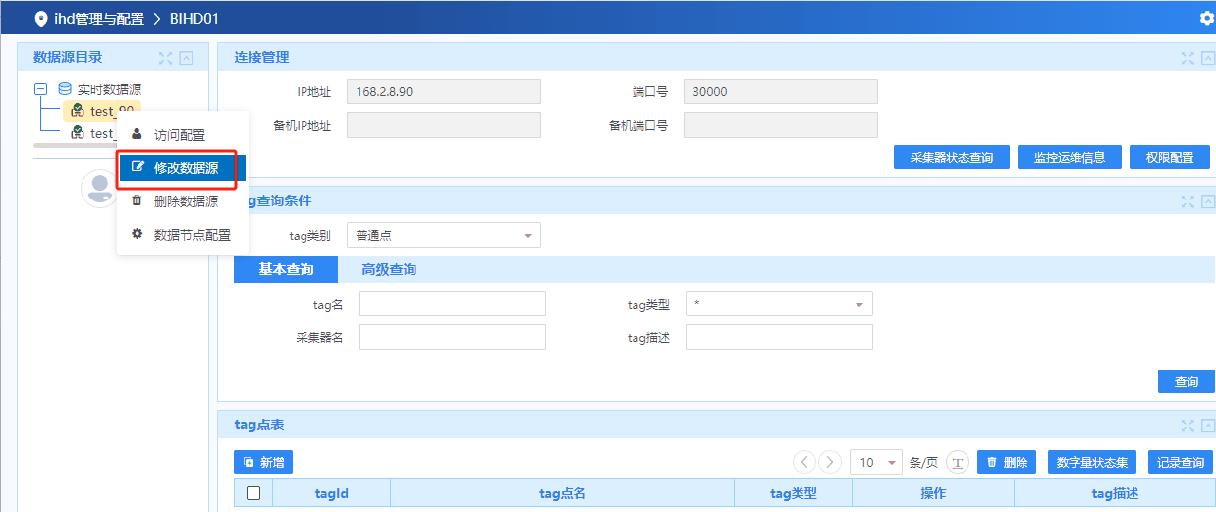Click the 权限配置 button

click(x=1170, y=158)
